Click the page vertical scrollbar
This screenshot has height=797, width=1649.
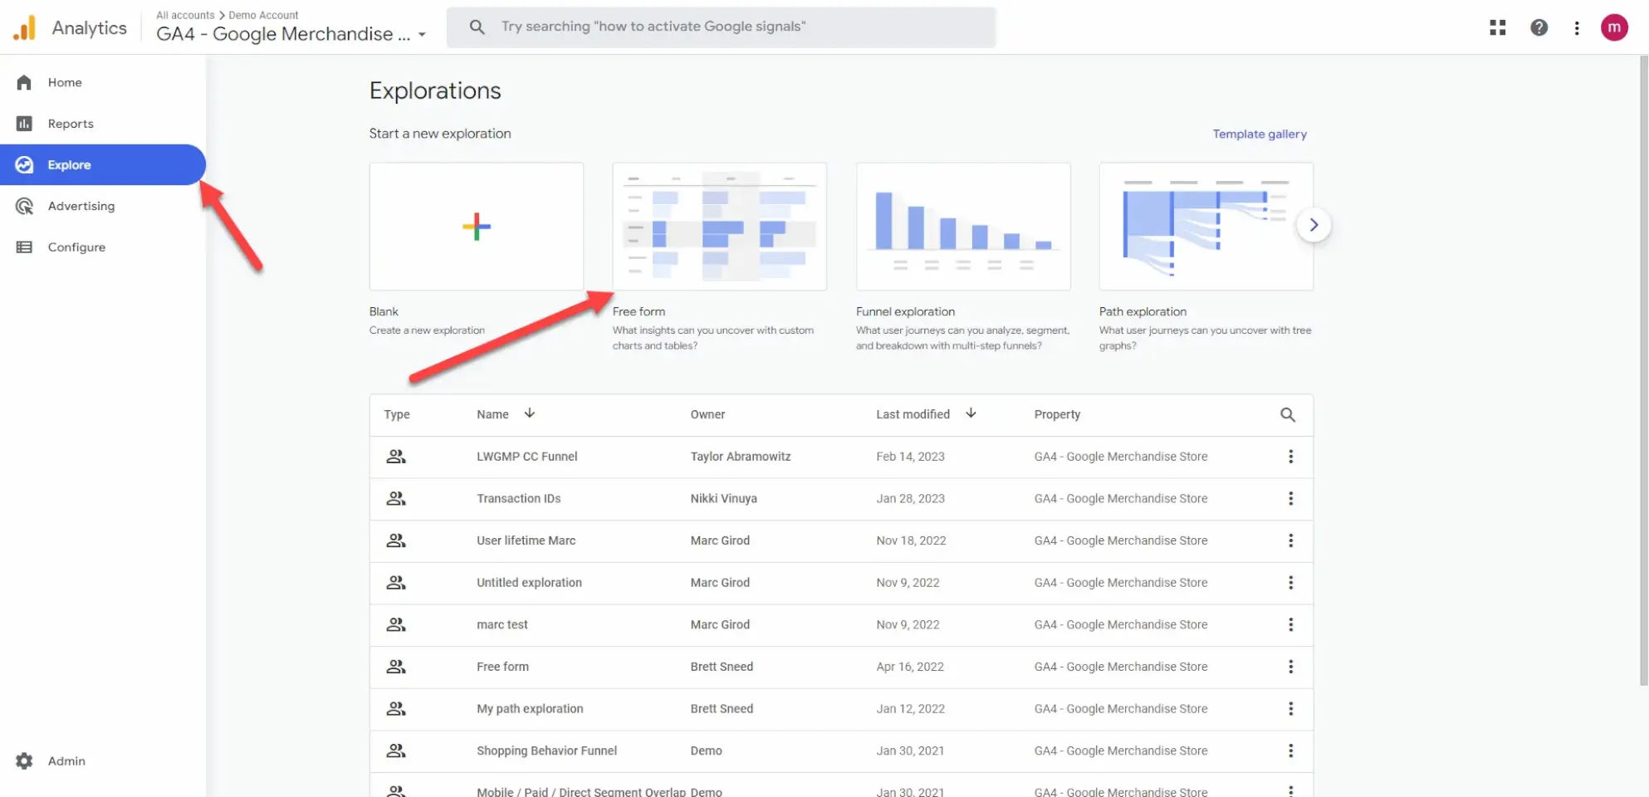click(1643, 369)
